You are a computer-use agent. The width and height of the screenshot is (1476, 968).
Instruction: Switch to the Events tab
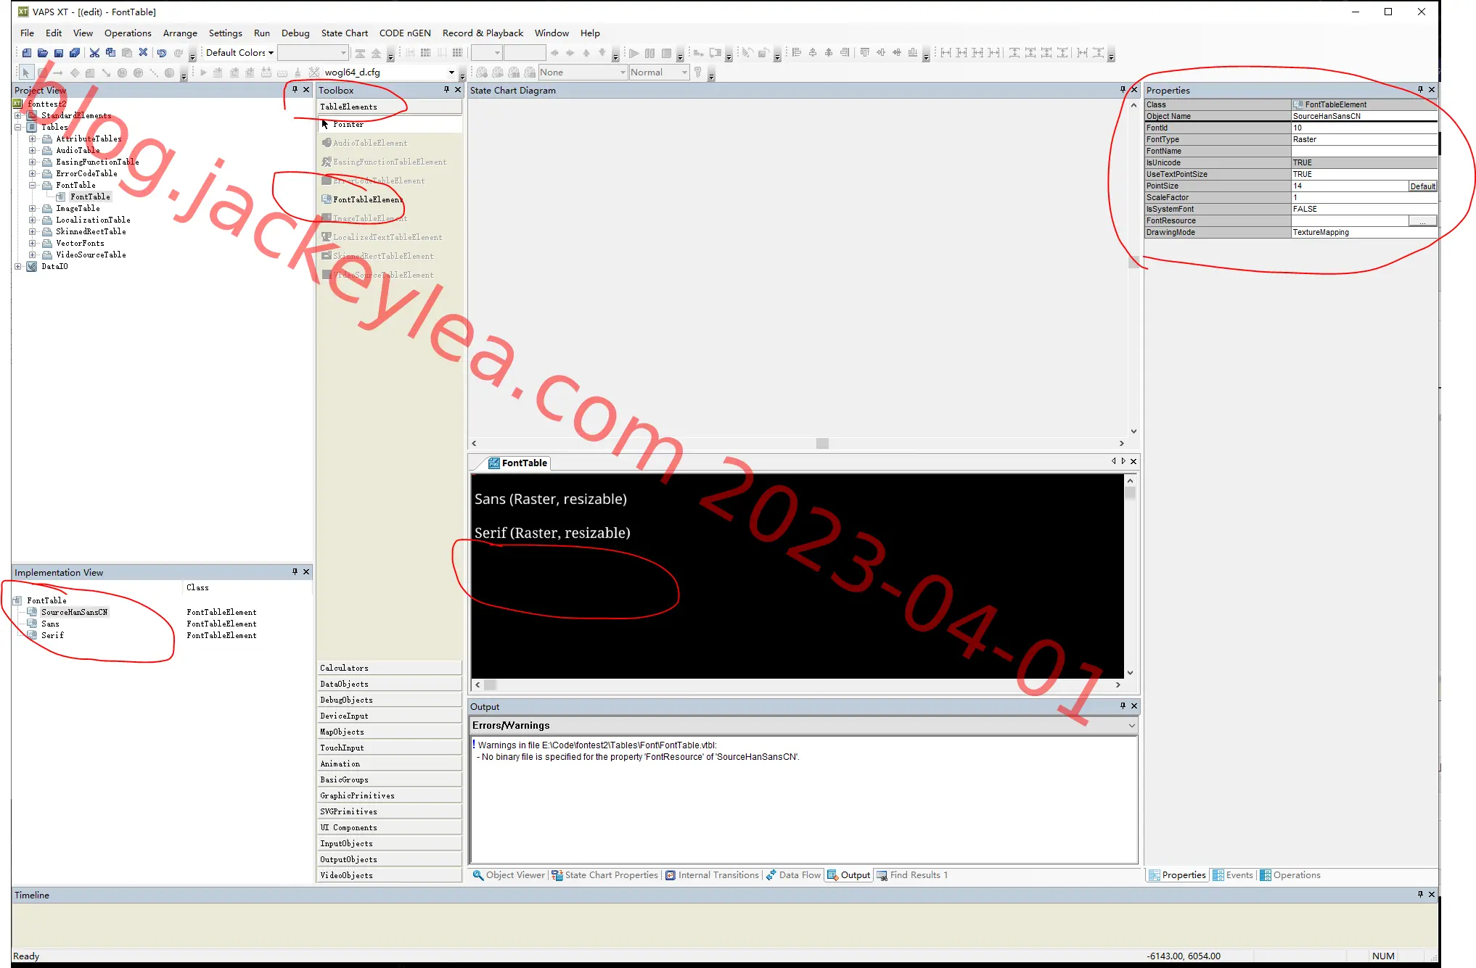(1234, 875)
